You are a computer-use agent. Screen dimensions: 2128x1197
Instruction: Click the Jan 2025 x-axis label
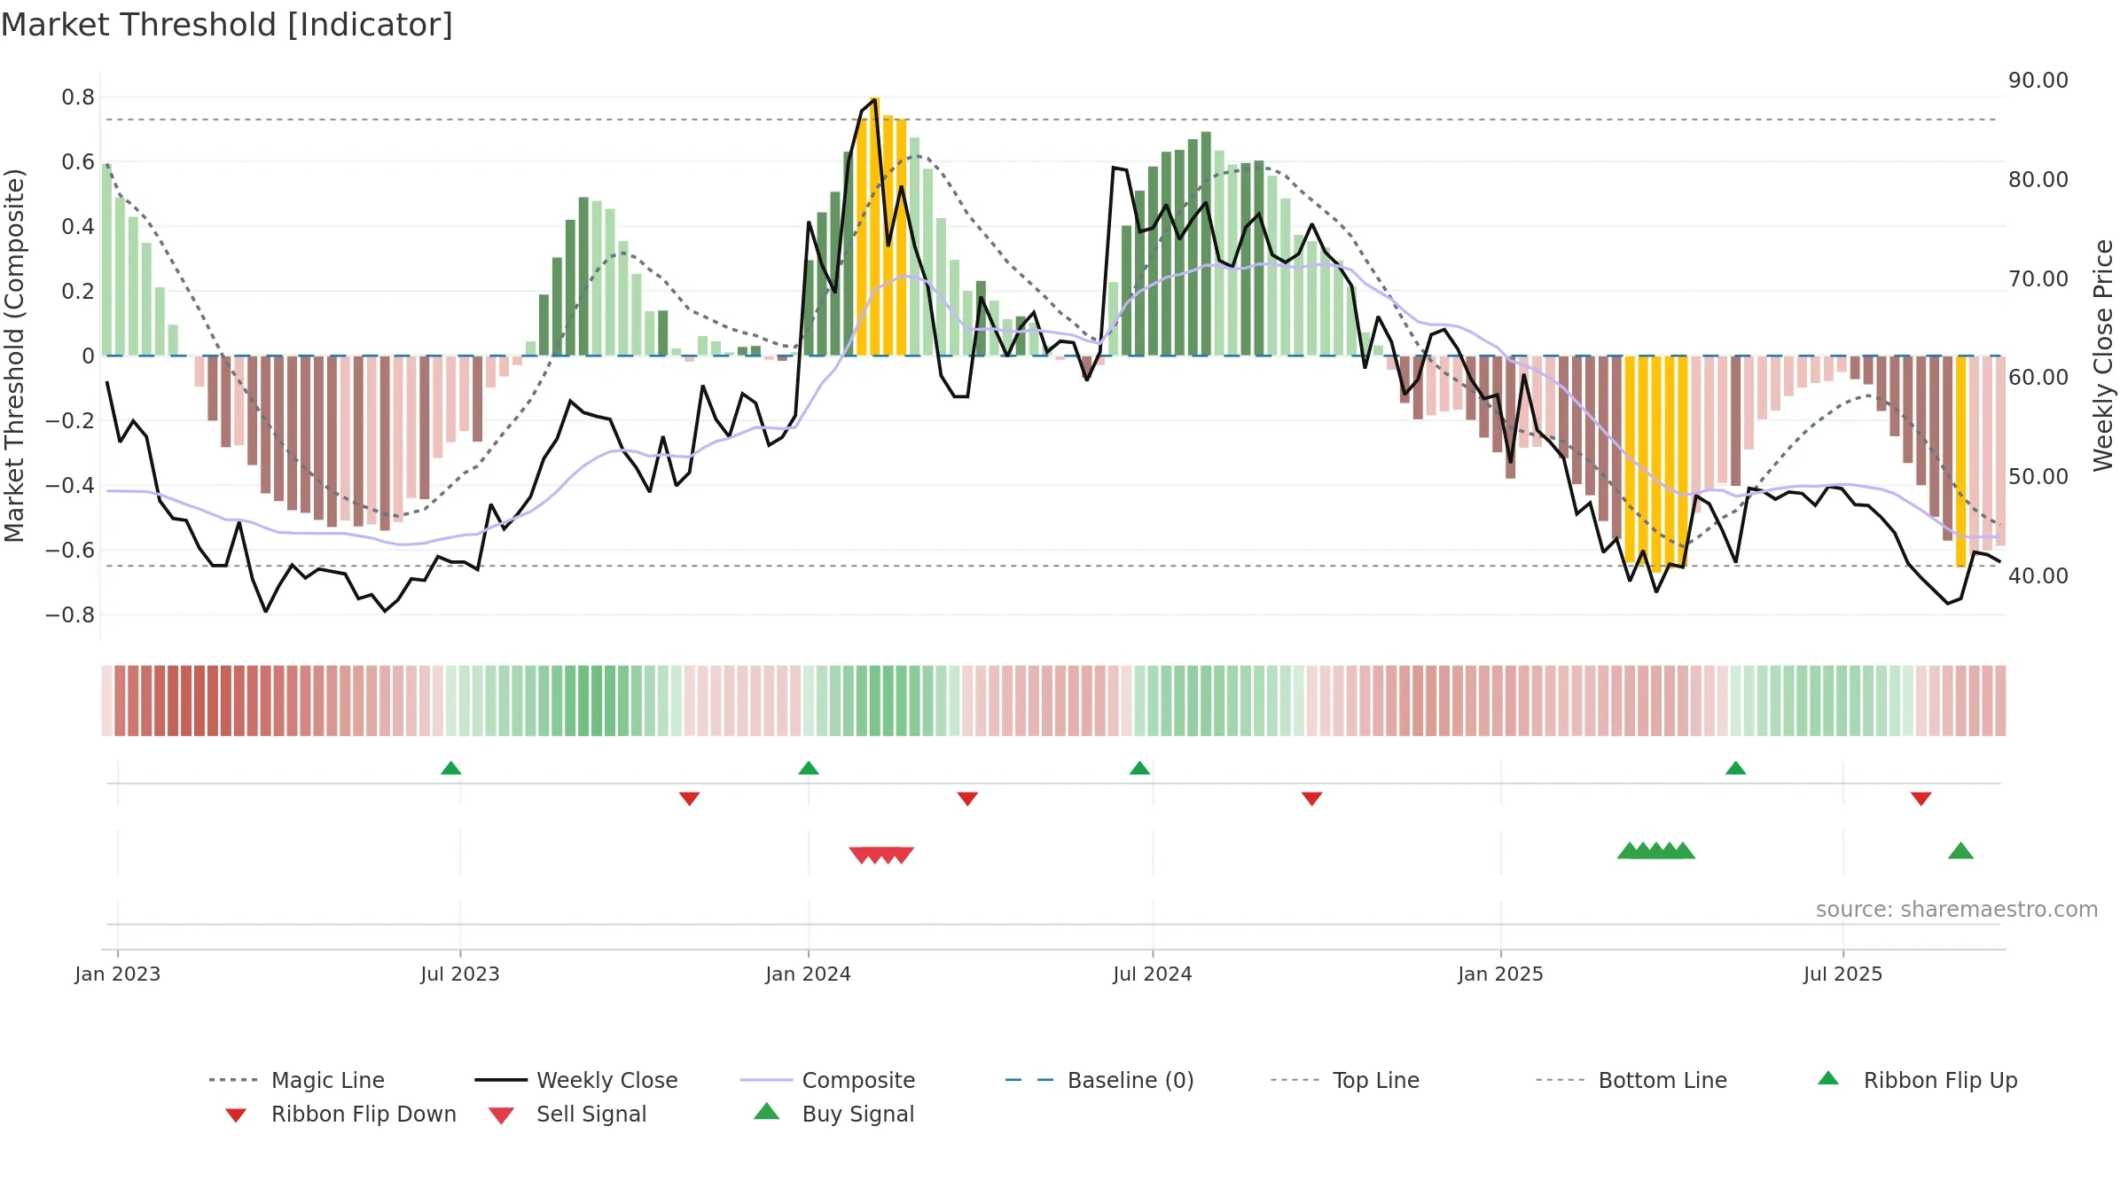[x=1501, y=974]
